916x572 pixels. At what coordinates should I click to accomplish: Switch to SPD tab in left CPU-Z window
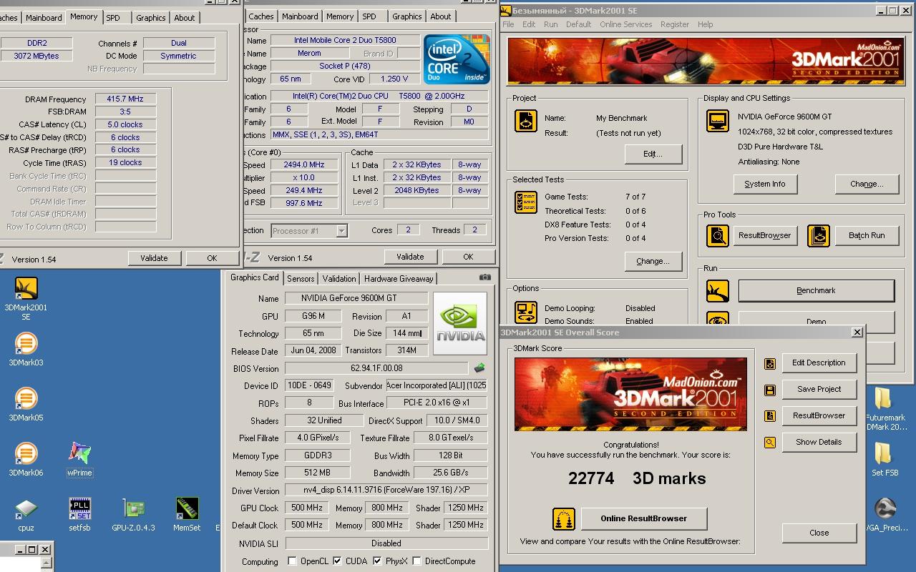click(113, 17)
